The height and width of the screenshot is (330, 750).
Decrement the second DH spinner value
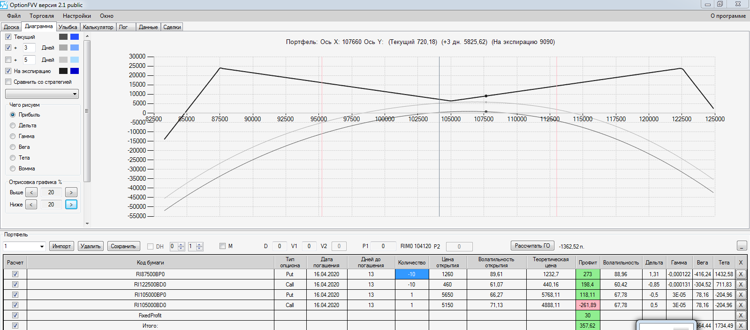199,249
